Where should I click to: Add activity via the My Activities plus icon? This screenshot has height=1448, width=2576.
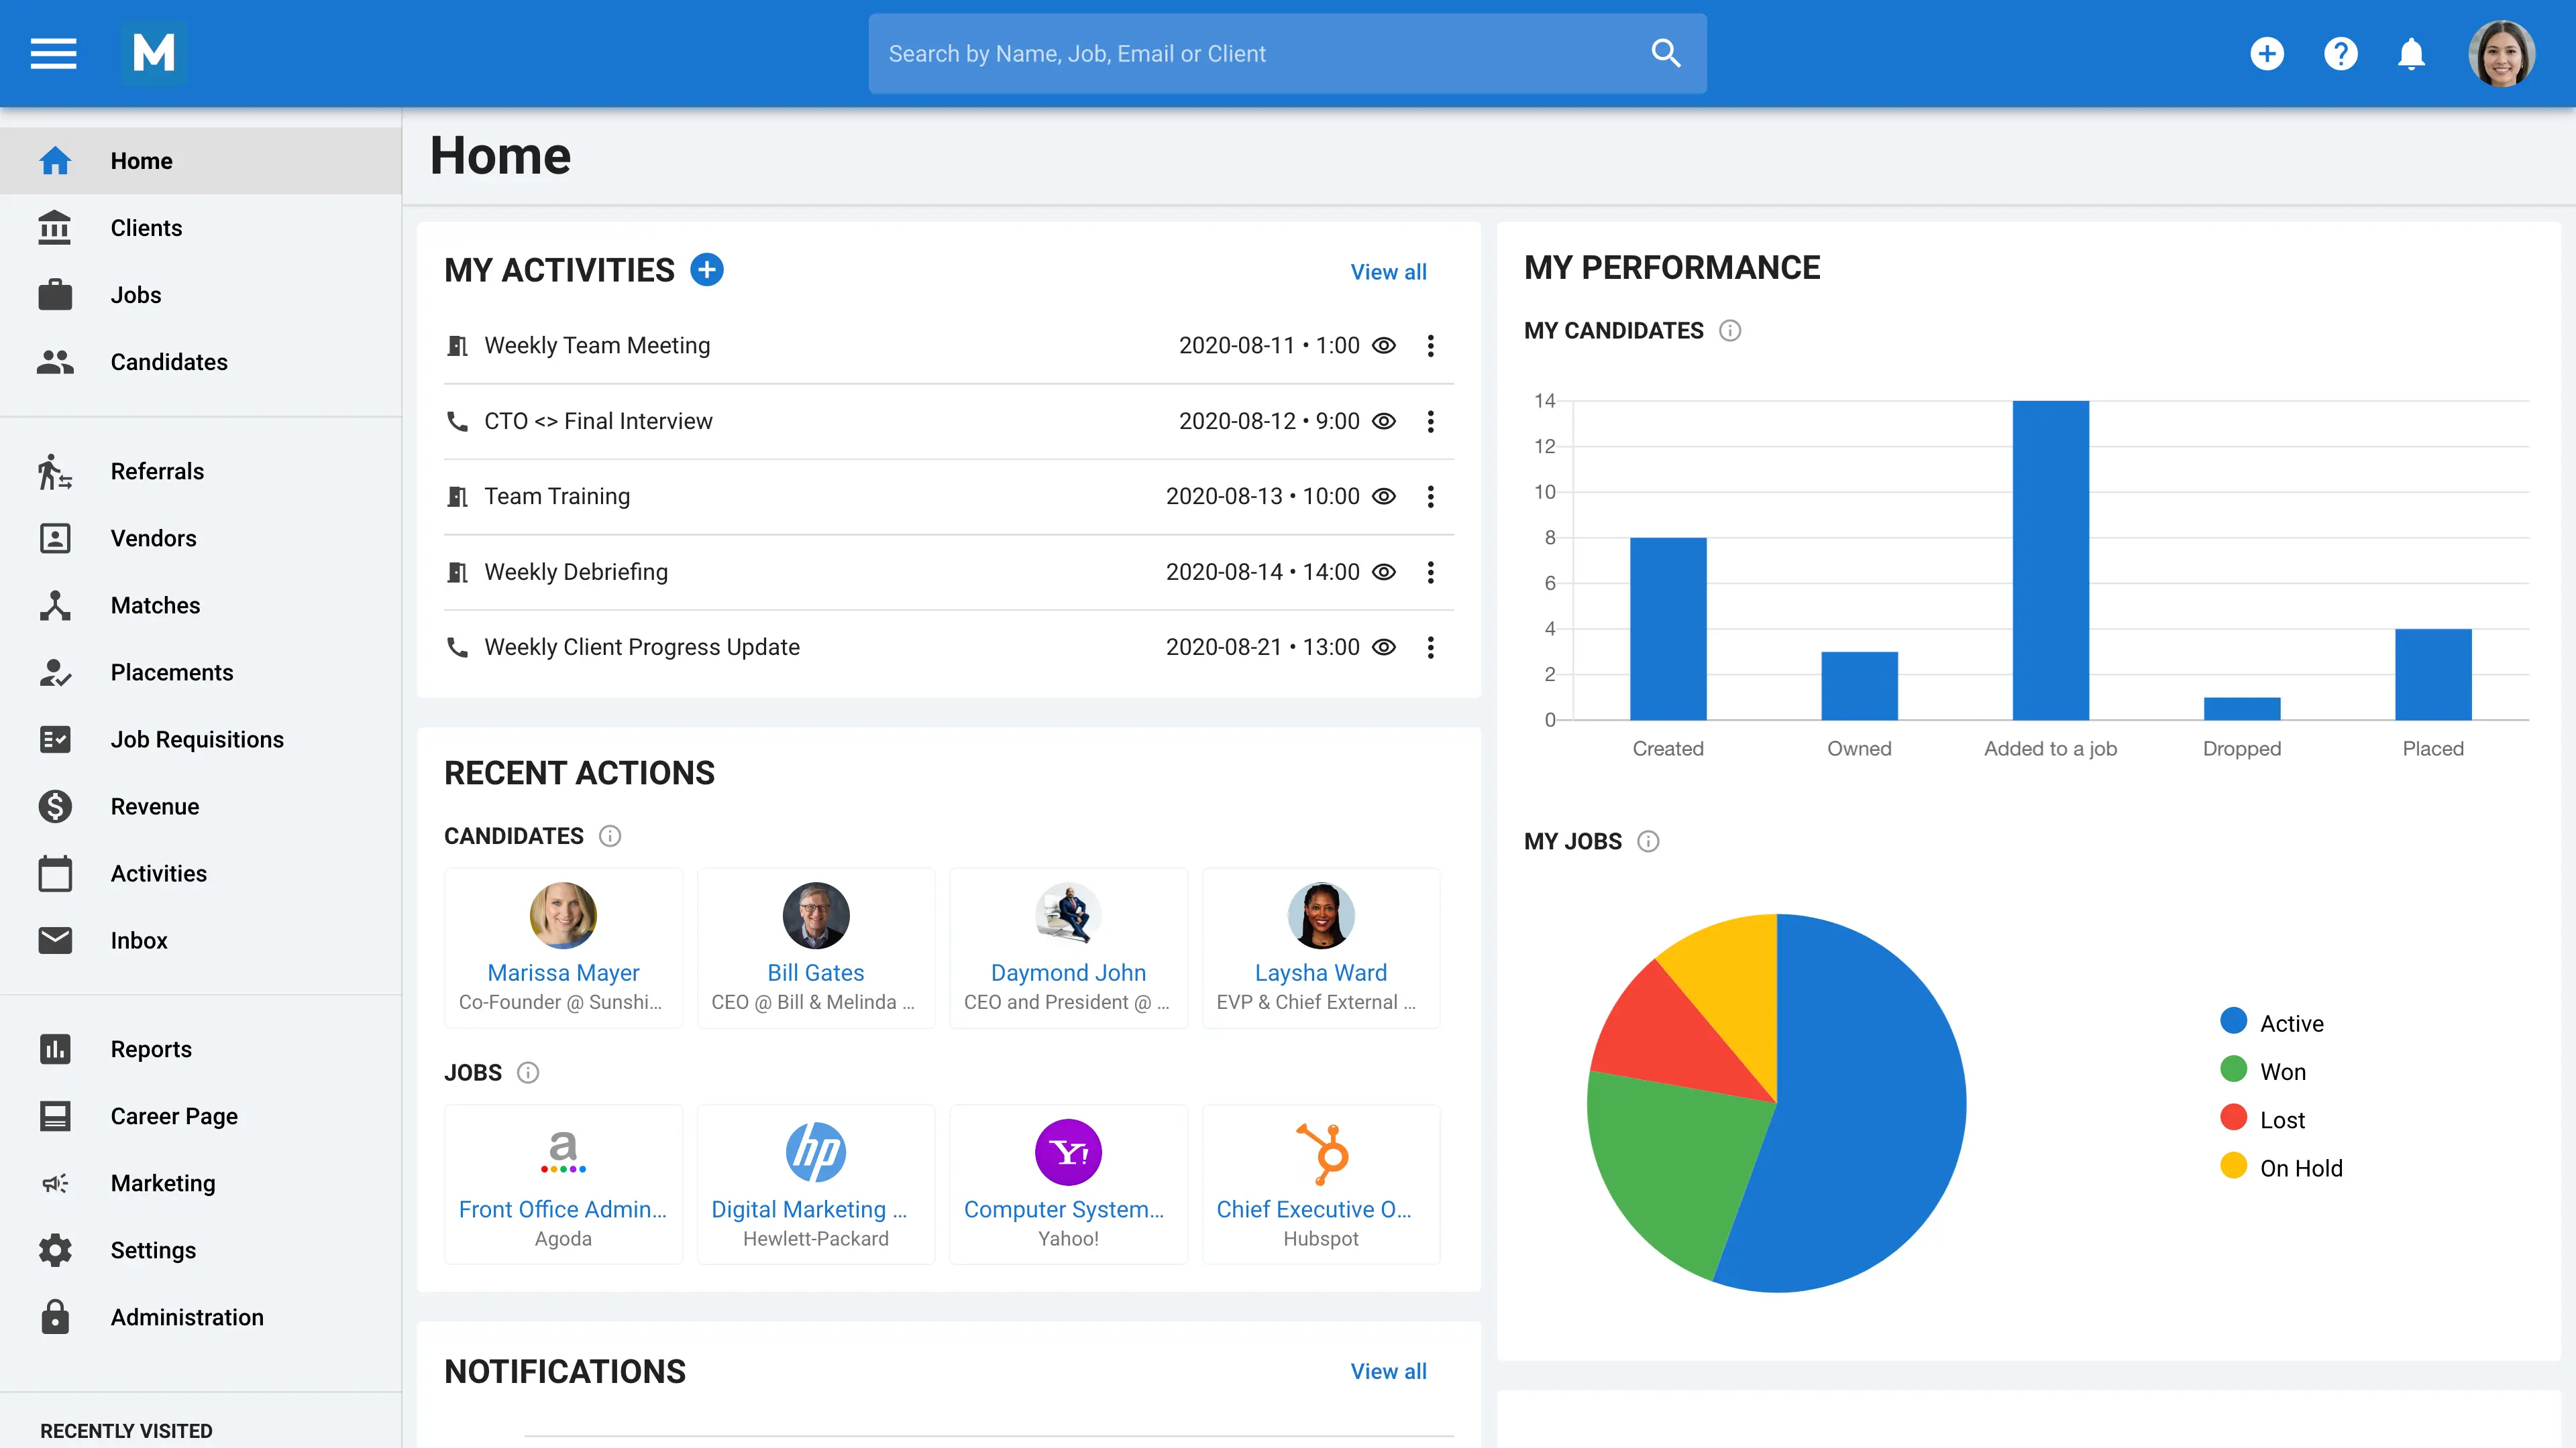[x=707, y=269]
